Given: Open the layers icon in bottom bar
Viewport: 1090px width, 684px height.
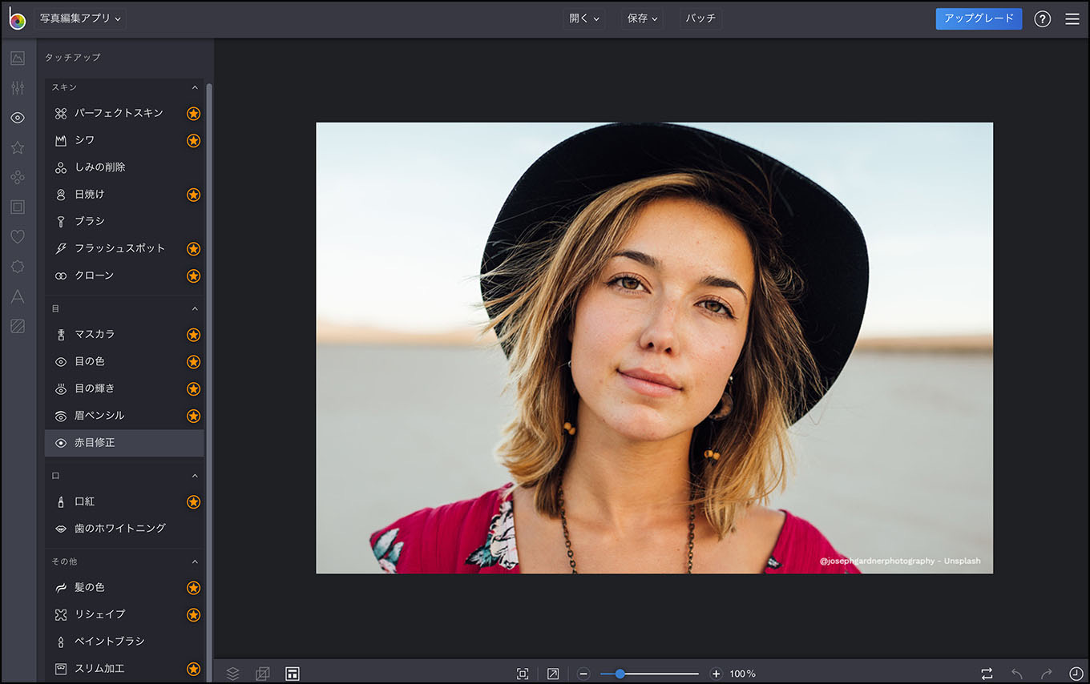Looking at the screenshot, I should pos(232,674).
